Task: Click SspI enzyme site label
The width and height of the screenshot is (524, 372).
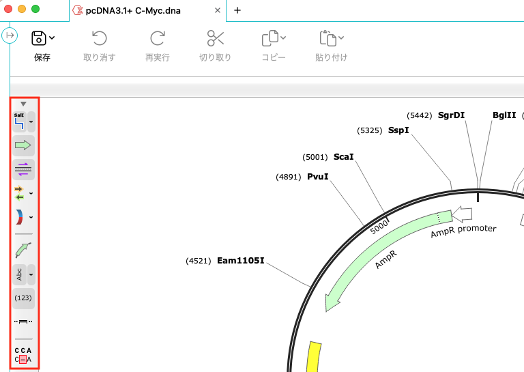Action: coord(398,130)
